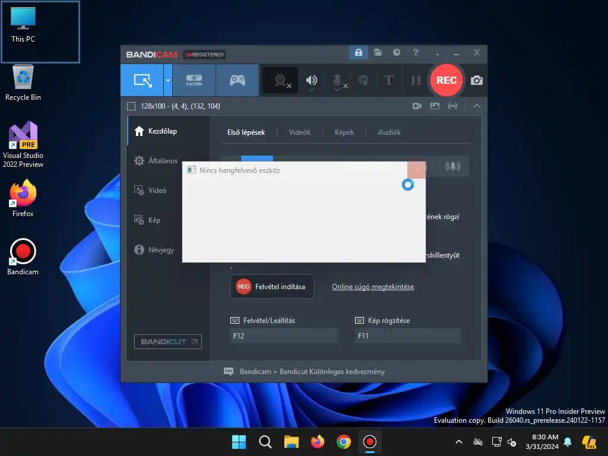
Task: Select Visual Studio 2022 Preview desktop shortcut
Action: pos(23,144)
